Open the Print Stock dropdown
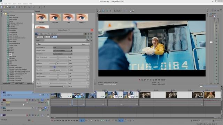Screen dimensions: 223x125 pos(63,54)
